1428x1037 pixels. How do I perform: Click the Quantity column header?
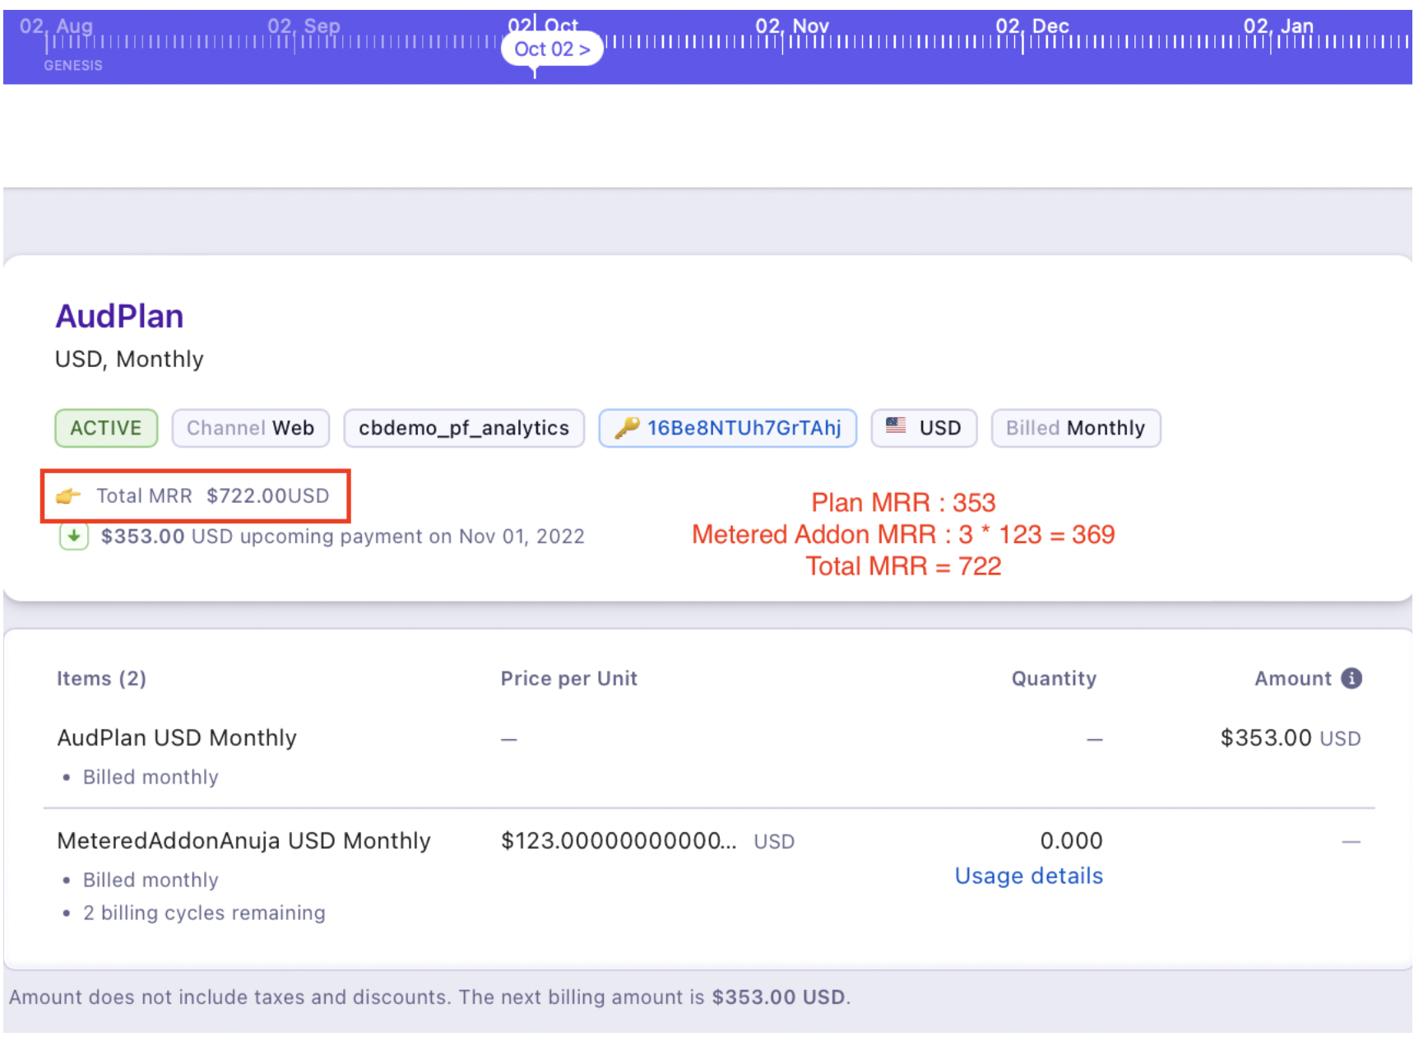(x=1054, y=678)
